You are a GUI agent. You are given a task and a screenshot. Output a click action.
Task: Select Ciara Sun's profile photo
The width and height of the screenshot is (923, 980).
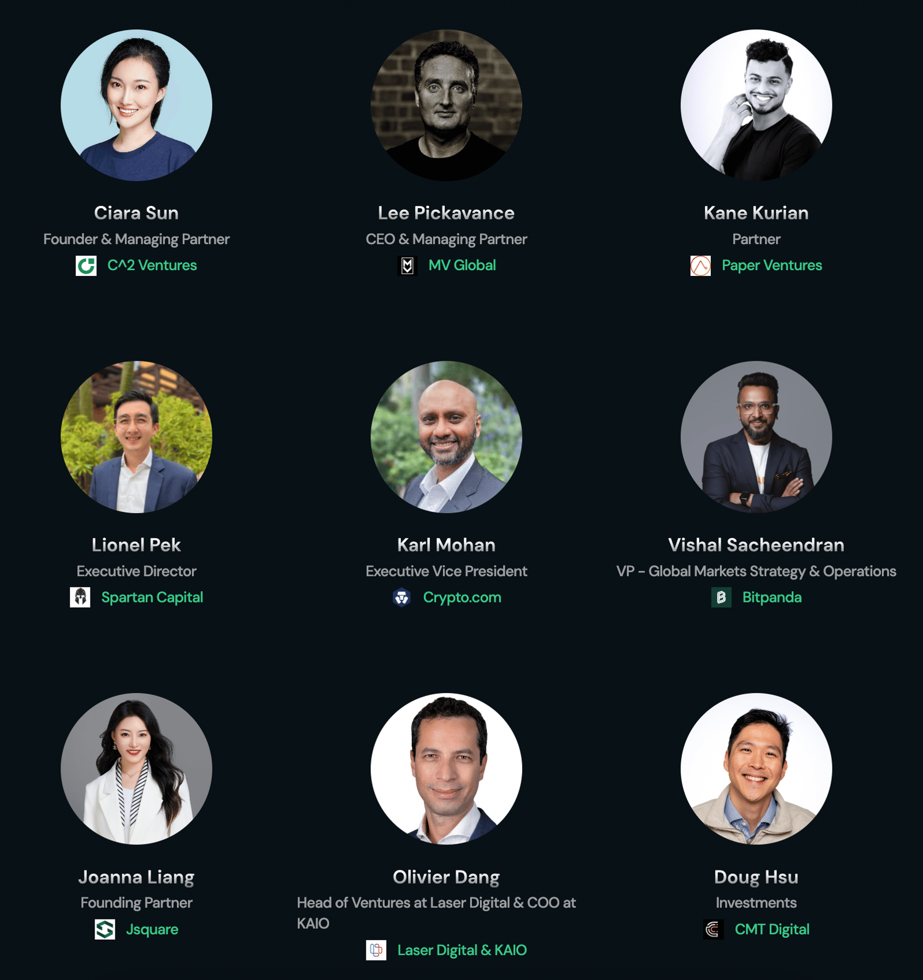click(137, 105)
